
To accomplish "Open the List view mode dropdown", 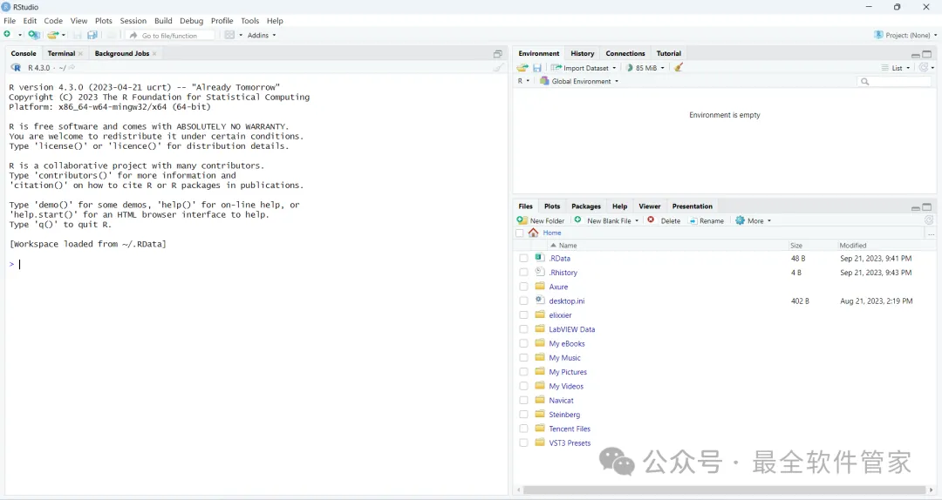I will click(896, 68).
